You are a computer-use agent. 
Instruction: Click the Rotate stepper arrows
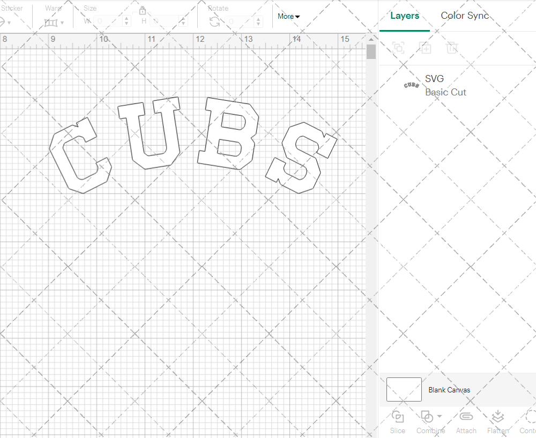(258, 21)
